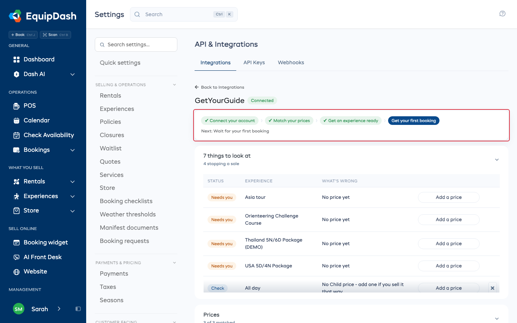Screen dimensions: 517x323
Task: Dismiss the All day row with X
Action: pos(492,288)
